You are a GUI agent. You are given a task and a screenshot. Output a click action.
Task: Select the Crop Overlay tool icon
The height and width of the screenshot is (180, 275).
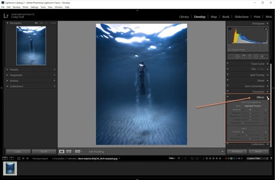tap(231, 56)
